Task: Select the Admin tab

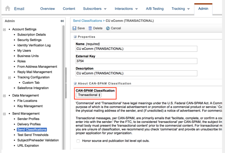Action: click(x=203, y=9)
